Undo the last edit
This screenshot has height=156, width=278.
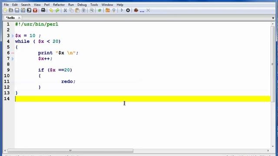51,10
